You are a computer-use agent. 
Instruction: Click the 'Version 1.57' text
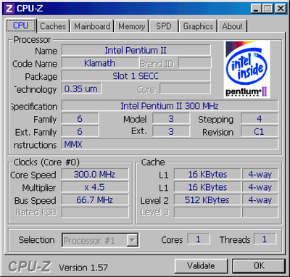(x=83, y=268)
